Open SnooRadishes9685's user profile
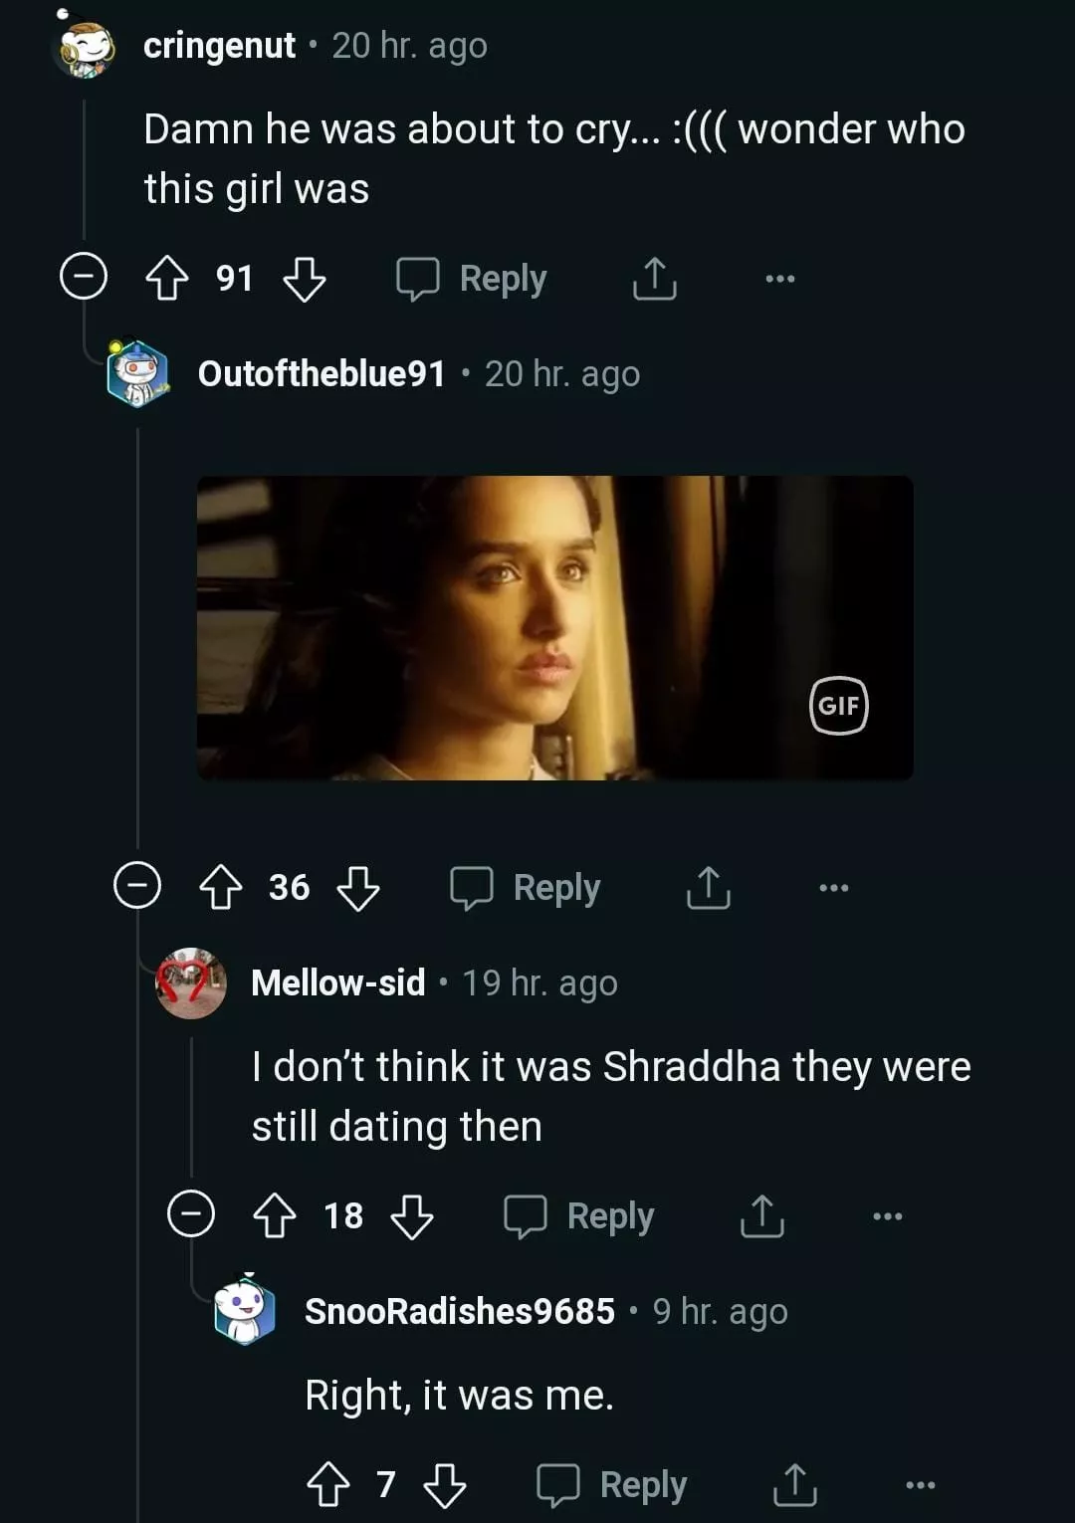 [x=460, y=1311]
